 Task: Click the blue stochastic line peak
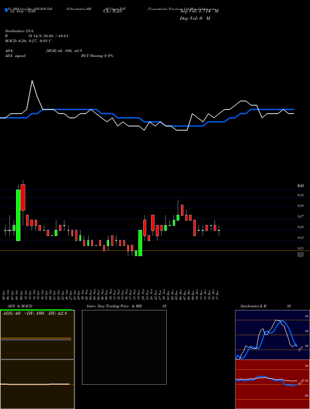click(x=282, y=321)
